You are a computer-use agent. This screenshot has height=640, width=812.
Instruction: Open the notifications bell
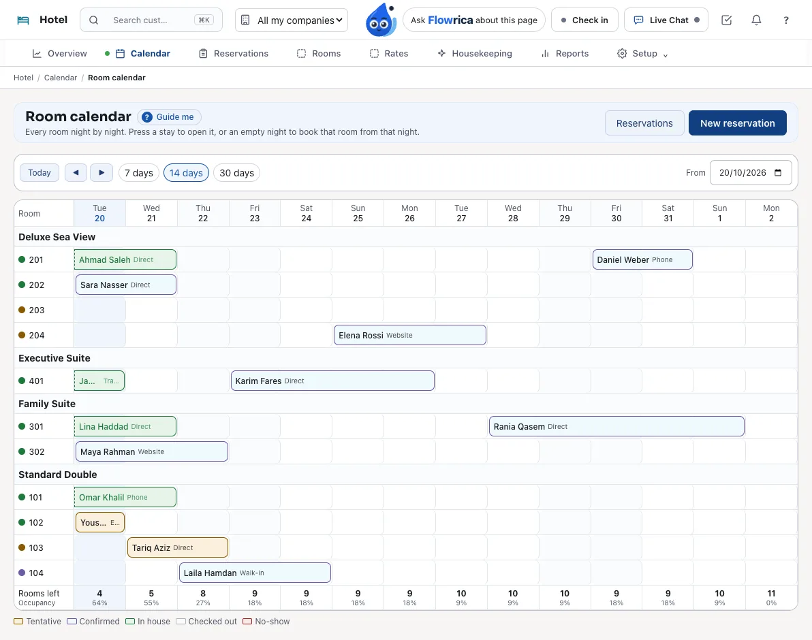757,20
